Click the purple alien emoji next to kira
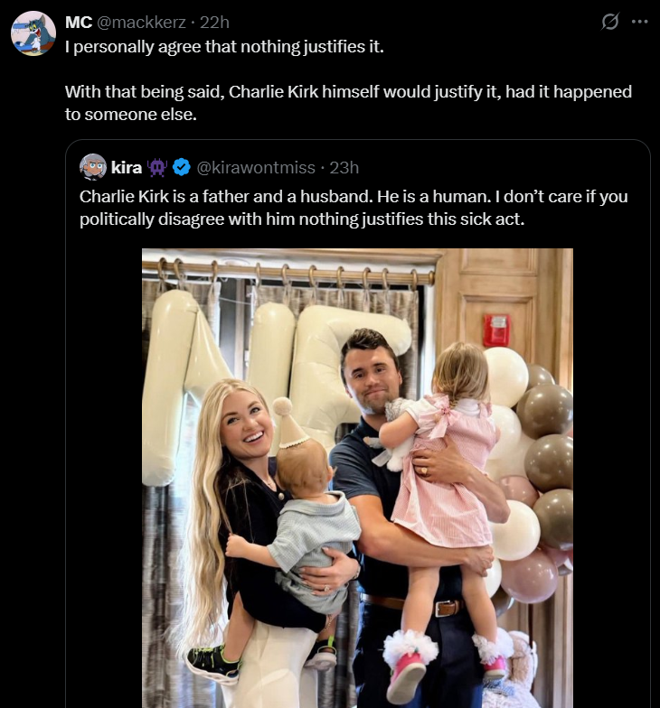Image resolution: width=660 pixels, height=708 pixels. [157, 167]
